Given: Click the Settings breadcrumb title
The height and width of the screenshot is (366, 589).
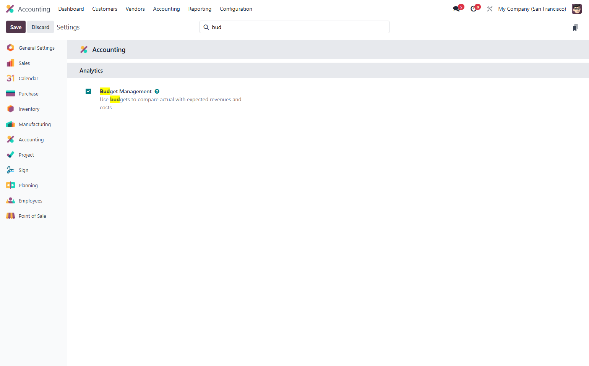Looking at the screenshot, I should click(68, 27).
